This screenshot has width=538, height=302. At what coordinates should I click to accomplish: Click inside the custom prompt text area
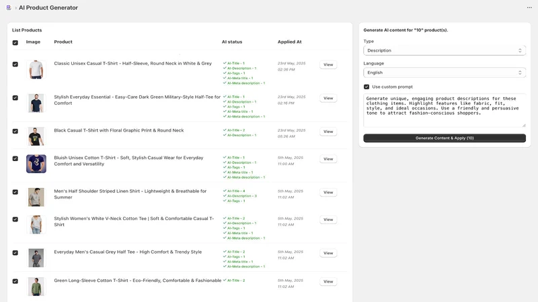(445, 110)
